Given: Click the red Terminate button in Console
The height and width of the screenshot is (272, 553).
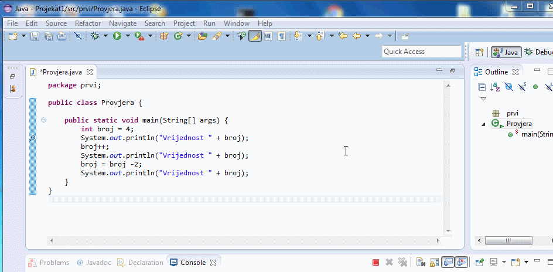Looking at the screenshot, I should 376,263.
